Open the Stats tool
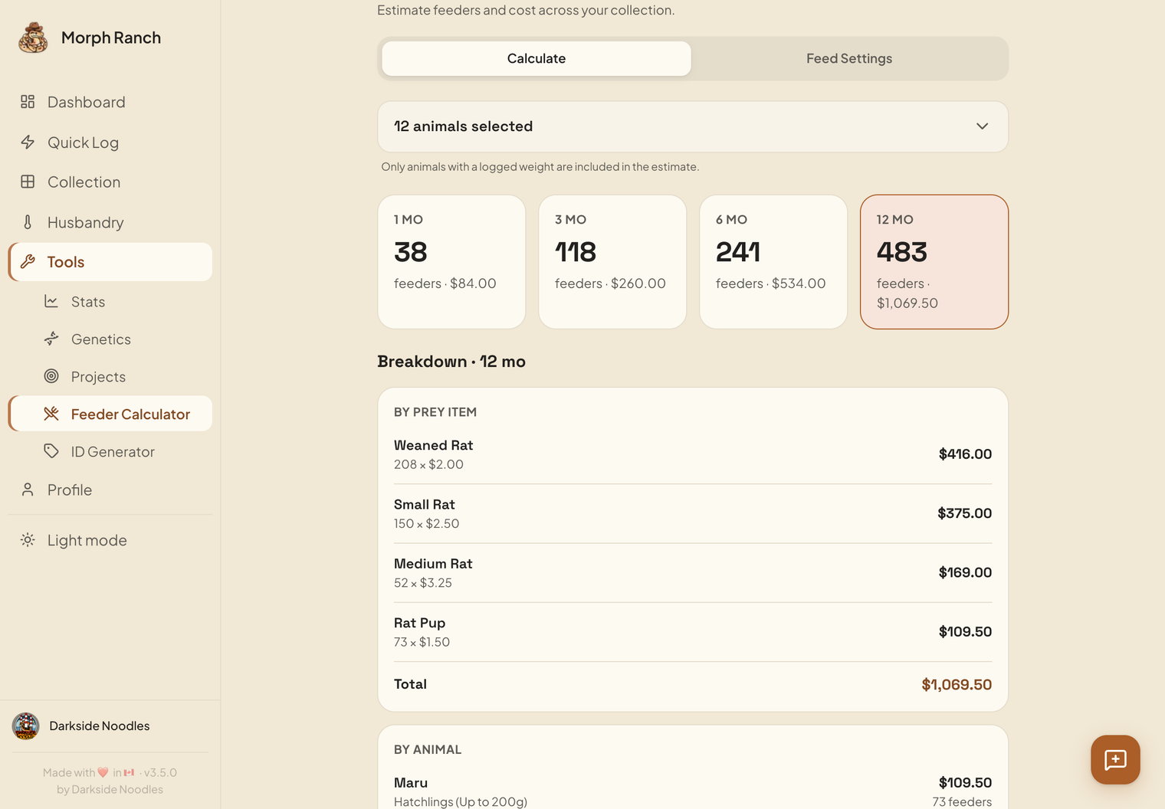1165x809 pixels. (x=110, y=302)
